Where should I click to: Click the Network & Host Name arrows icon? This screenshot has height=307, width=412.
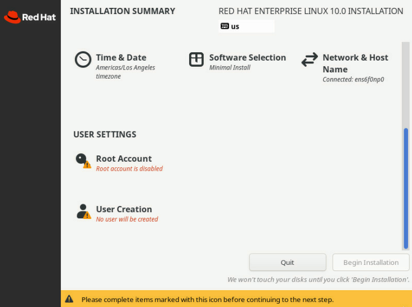310,59
